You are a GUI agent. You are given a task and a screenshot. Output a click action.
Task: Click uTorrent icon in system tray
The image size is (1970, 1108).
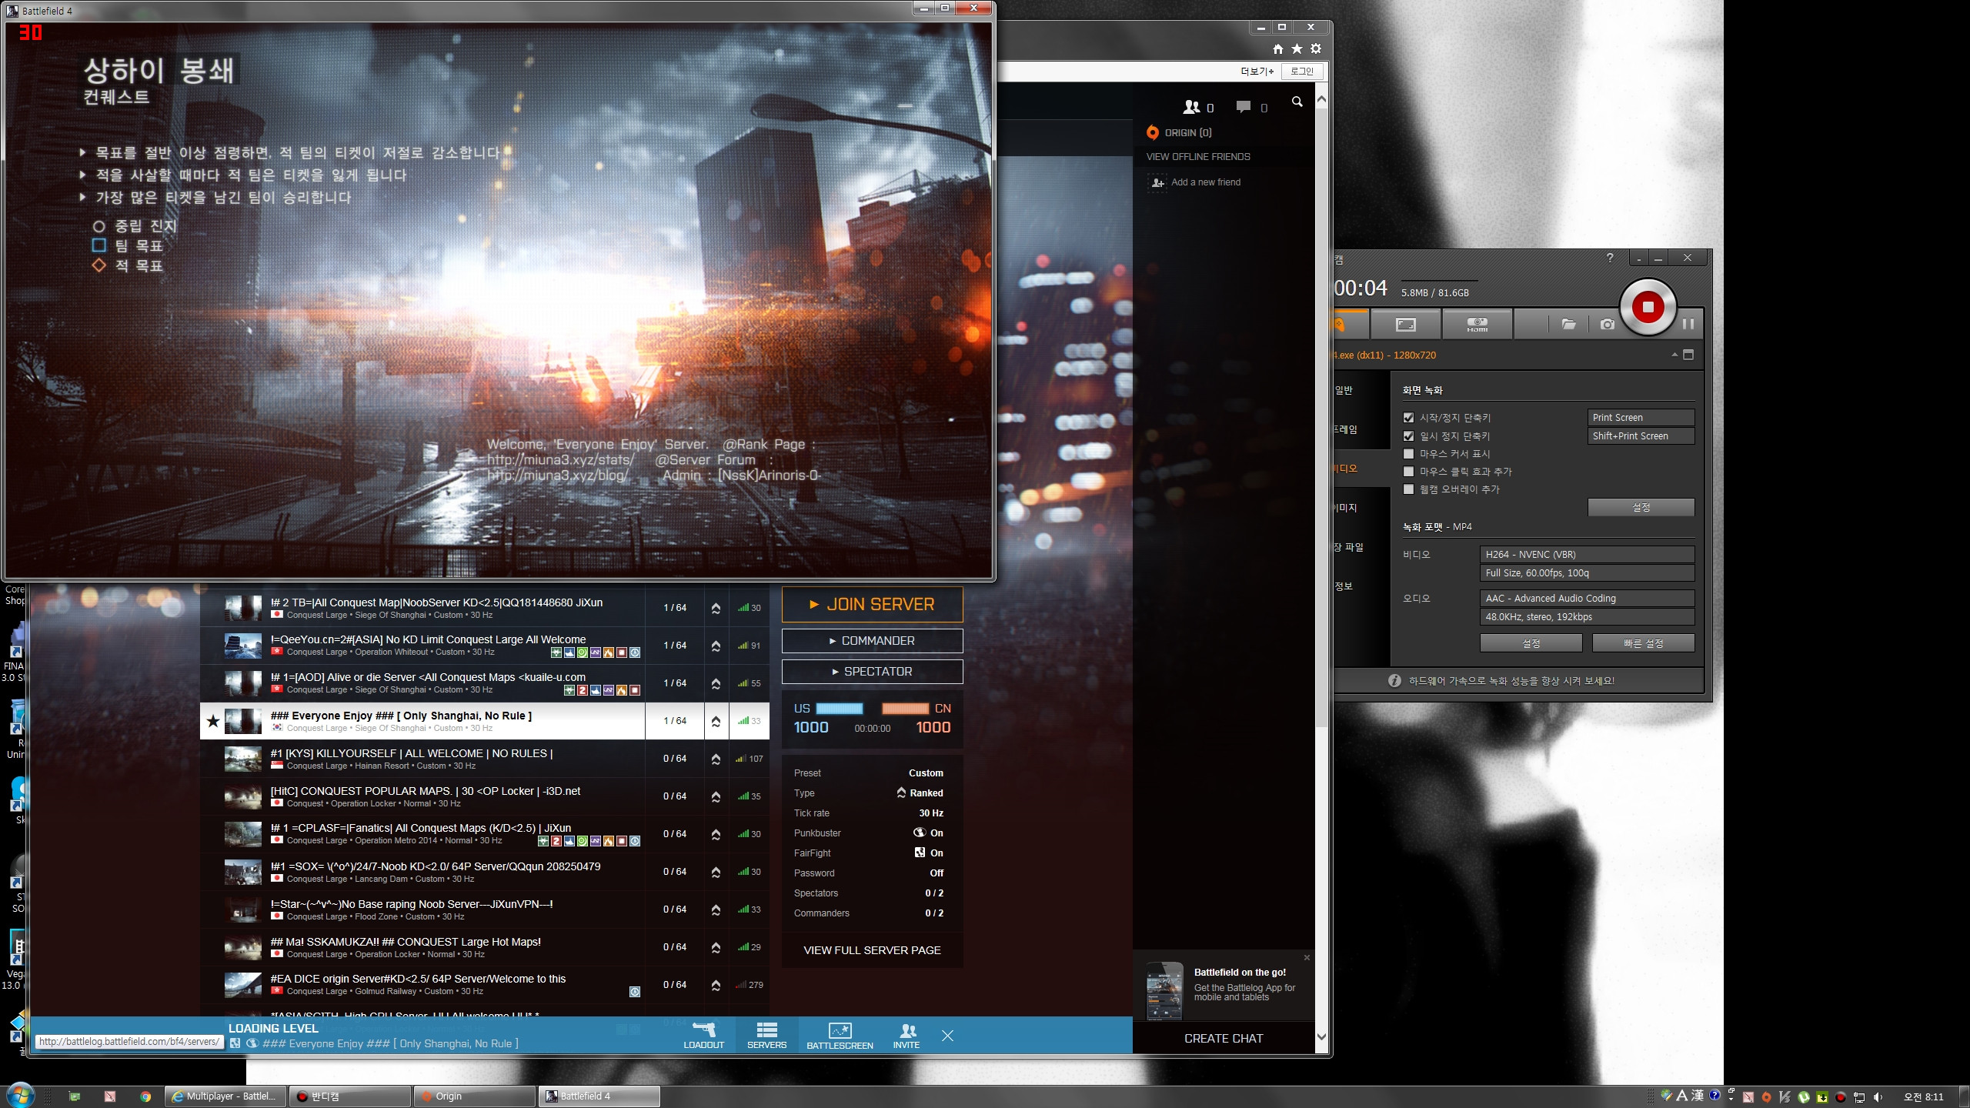click(1804, 1097)
